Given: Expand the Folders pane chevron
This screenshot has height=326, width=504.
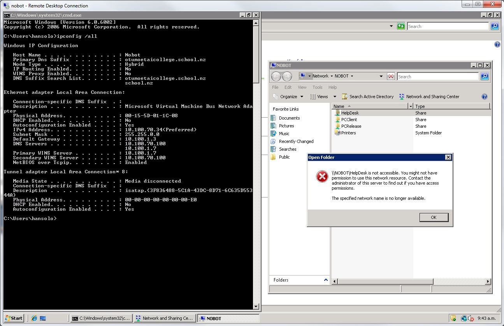Looking at the screenshot, I should click(x=326, y=280).
